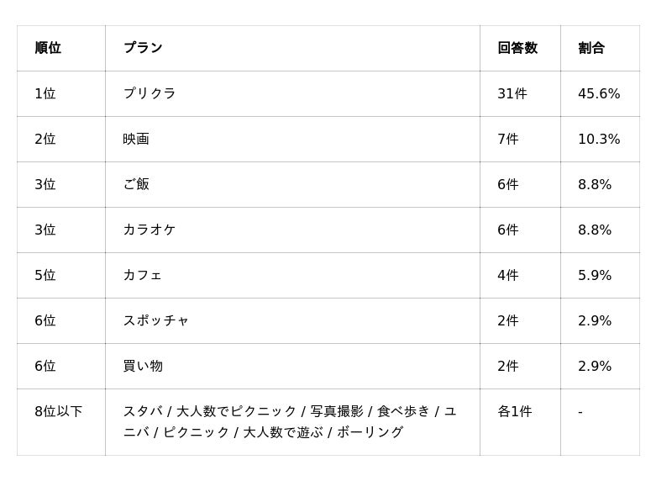The image size is (672, 481).
Task: Select the 各1件 response count cell
Action: (515, 411)
